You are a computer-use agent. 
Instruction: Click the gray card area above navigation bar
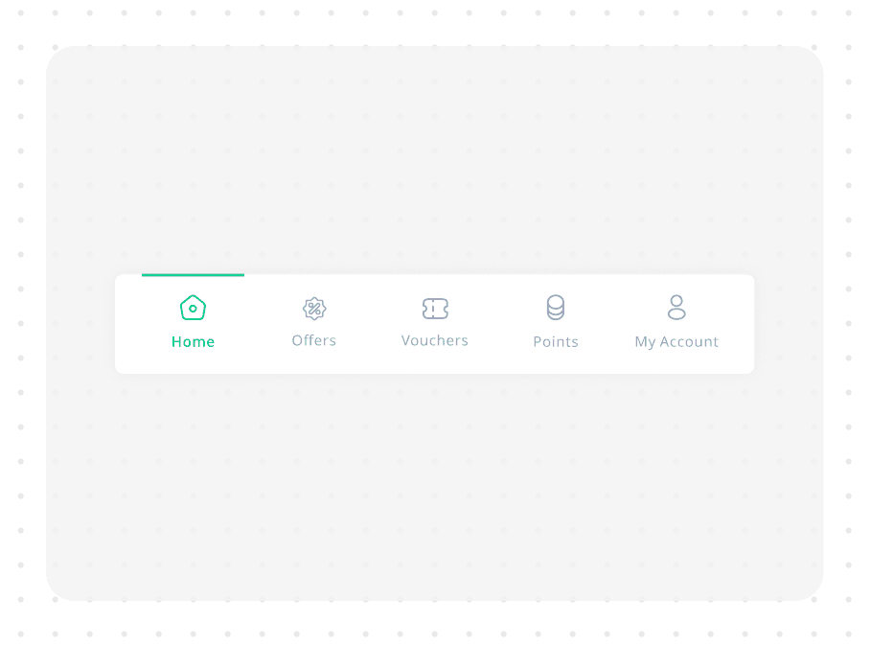(434, 160)
